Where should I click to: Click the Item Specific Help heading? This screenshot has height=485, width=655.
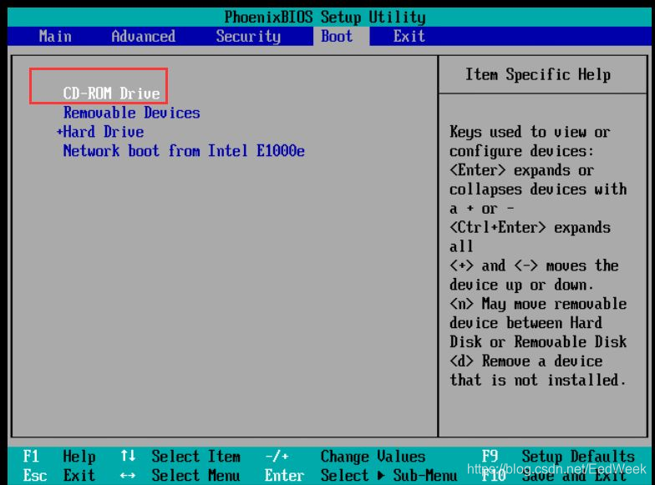click(538, 75)
